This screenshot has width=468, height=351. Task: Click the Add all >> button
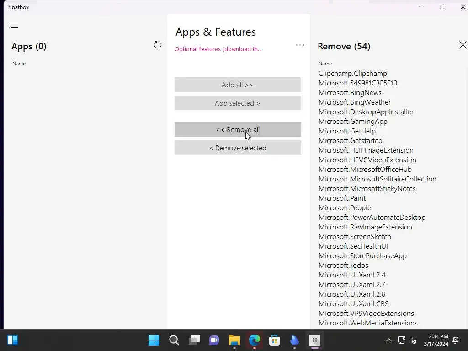[x=238, y=85]
